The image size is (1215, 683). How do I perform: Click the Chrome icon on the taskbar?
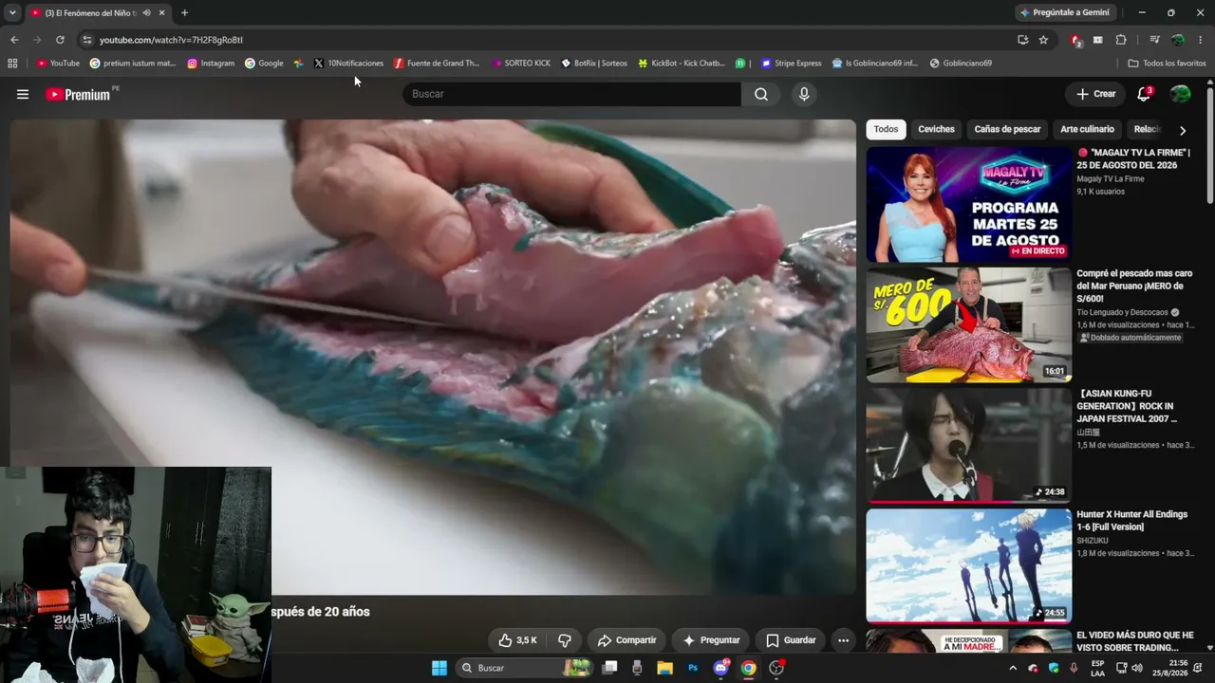click(x=749, y=668)
